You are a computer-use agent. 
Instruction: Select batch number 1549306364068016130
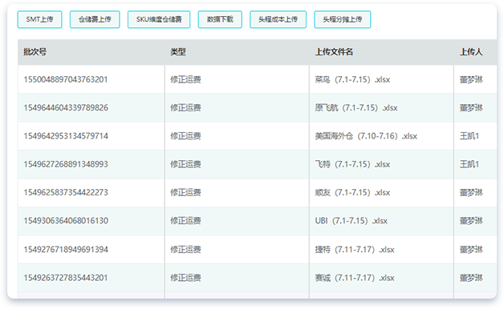[x=66, y=220]
